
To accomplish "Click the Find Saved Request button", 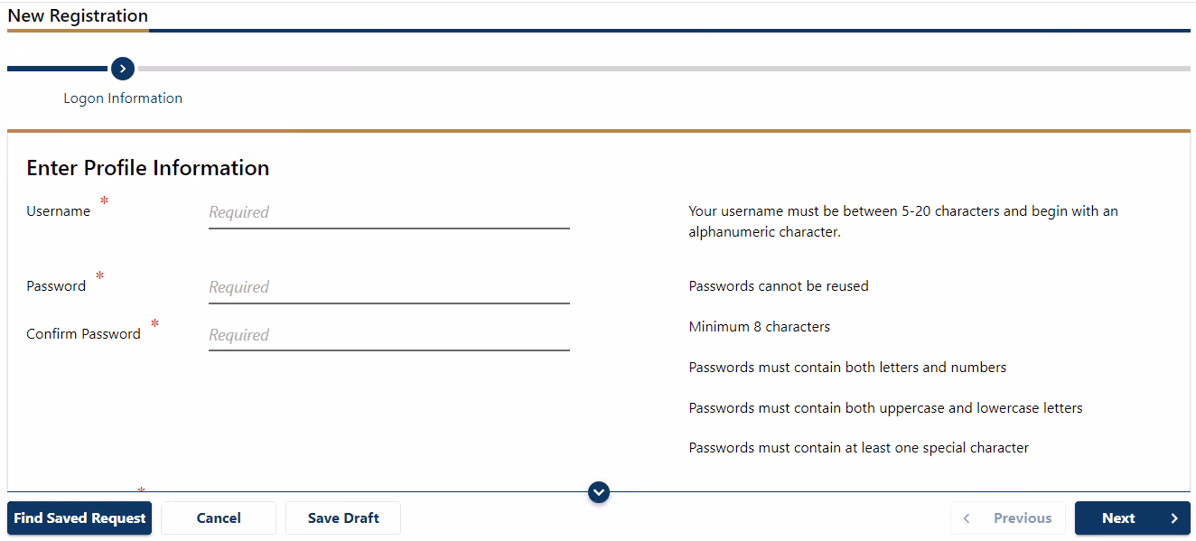I will tap(79, 518).
